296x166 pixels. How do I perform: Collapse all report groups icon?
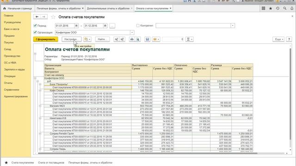(x=116, y=39)
